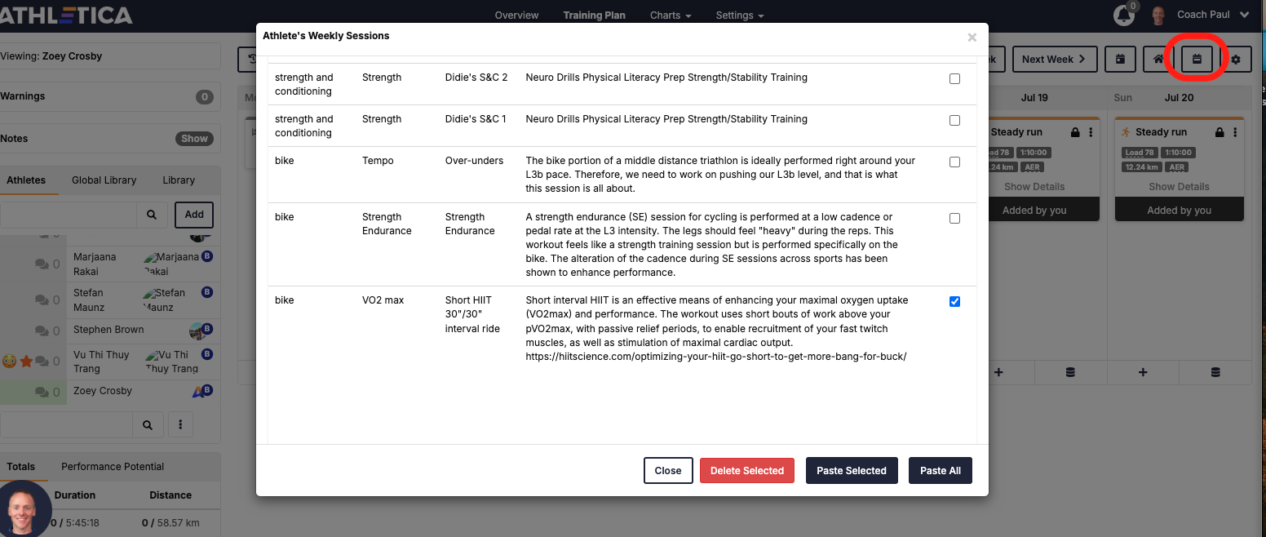
Task: Go to Overview in top navigation
Action: 516,16
